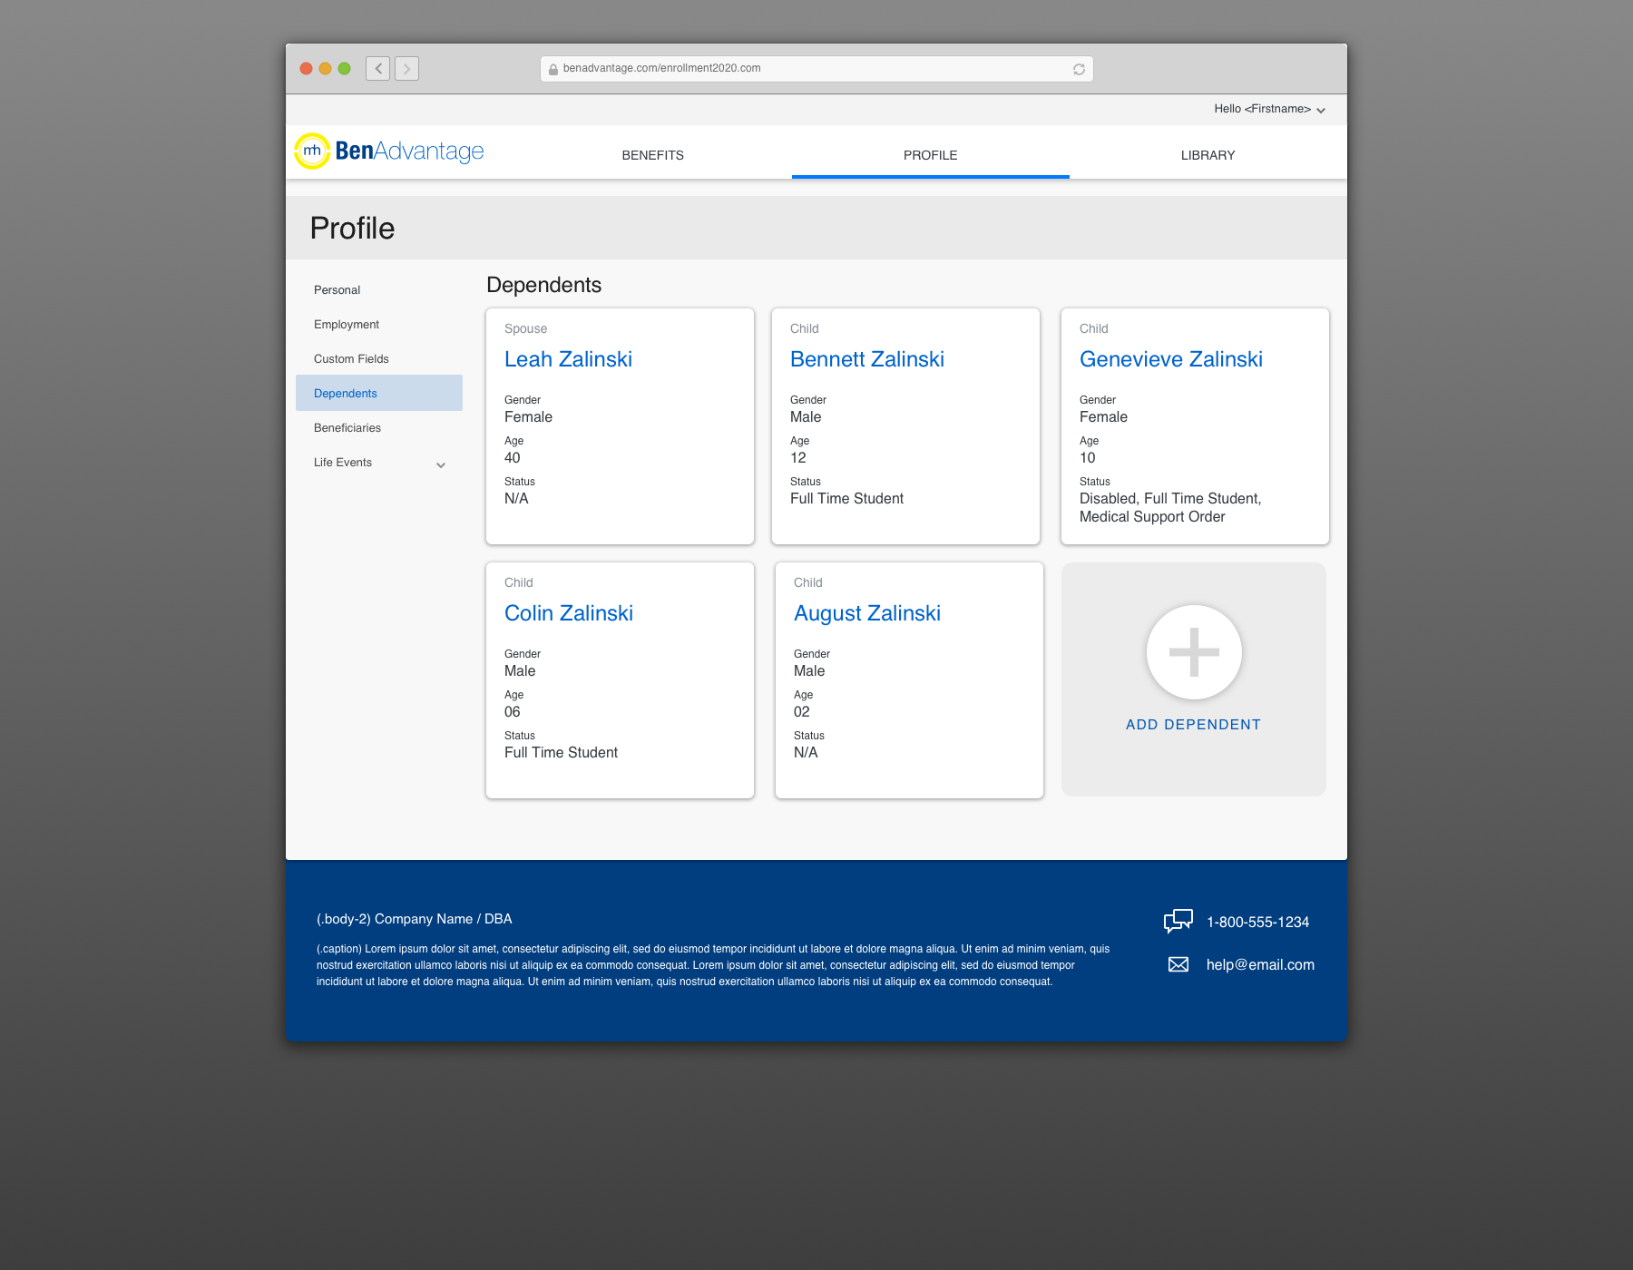The height and width of the screenshot is (1270, 1633).
Task: Click the ADD DEPENDENT label
Action: (x=1194, y=725)
